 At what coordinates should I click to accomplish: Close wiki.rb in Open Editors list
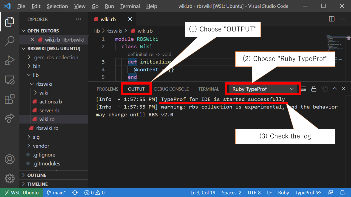[32, 40]
